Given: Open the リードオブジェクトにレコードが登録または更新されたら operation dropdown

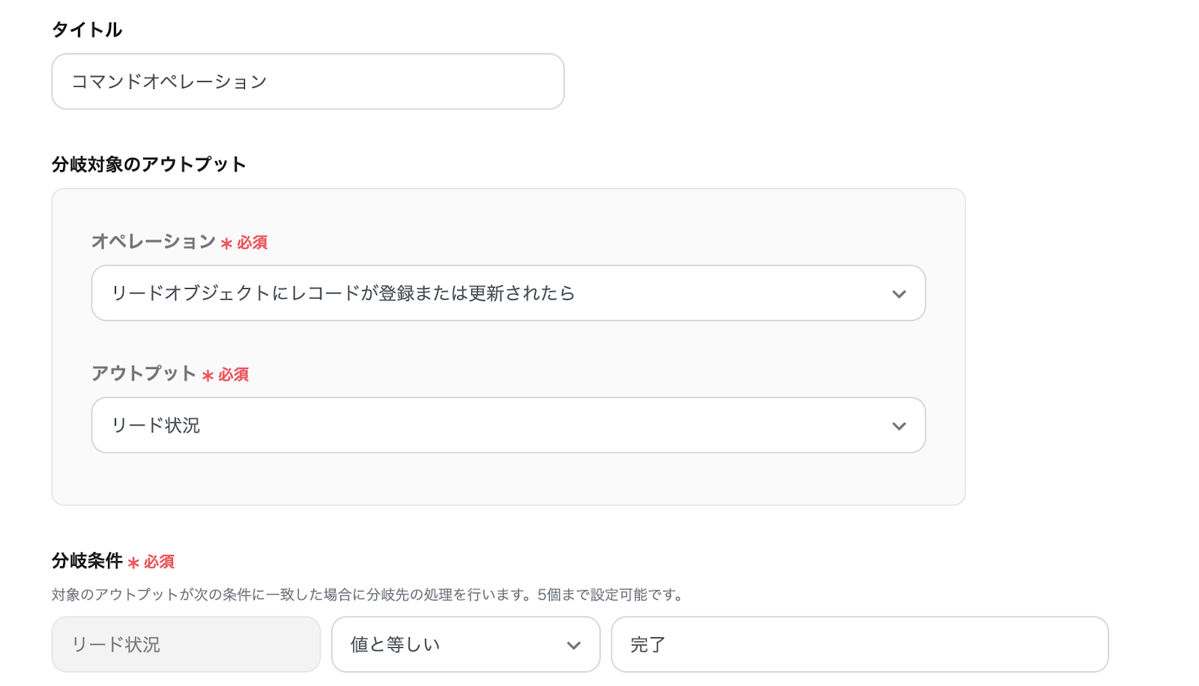Looking at the screenshot, I should [507, 294].
